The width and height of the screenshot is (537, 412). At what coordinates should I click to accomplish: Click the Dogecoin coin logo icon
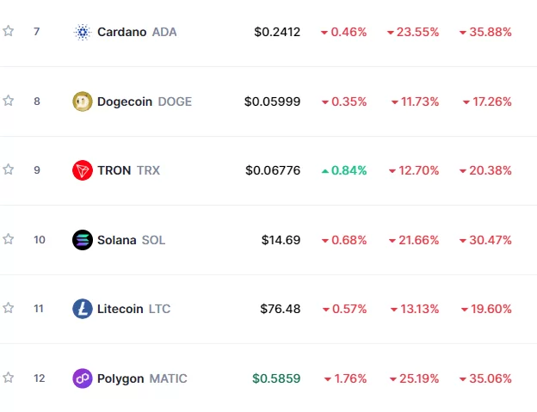(83, 101)
